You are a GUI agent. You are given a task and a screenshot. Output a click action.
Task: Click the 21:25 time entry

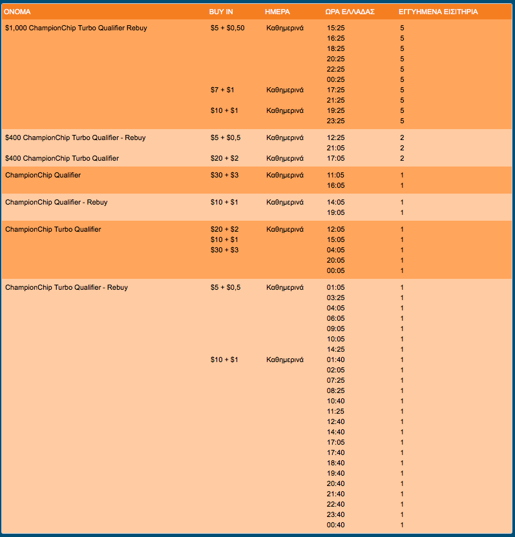coord(335,100)
